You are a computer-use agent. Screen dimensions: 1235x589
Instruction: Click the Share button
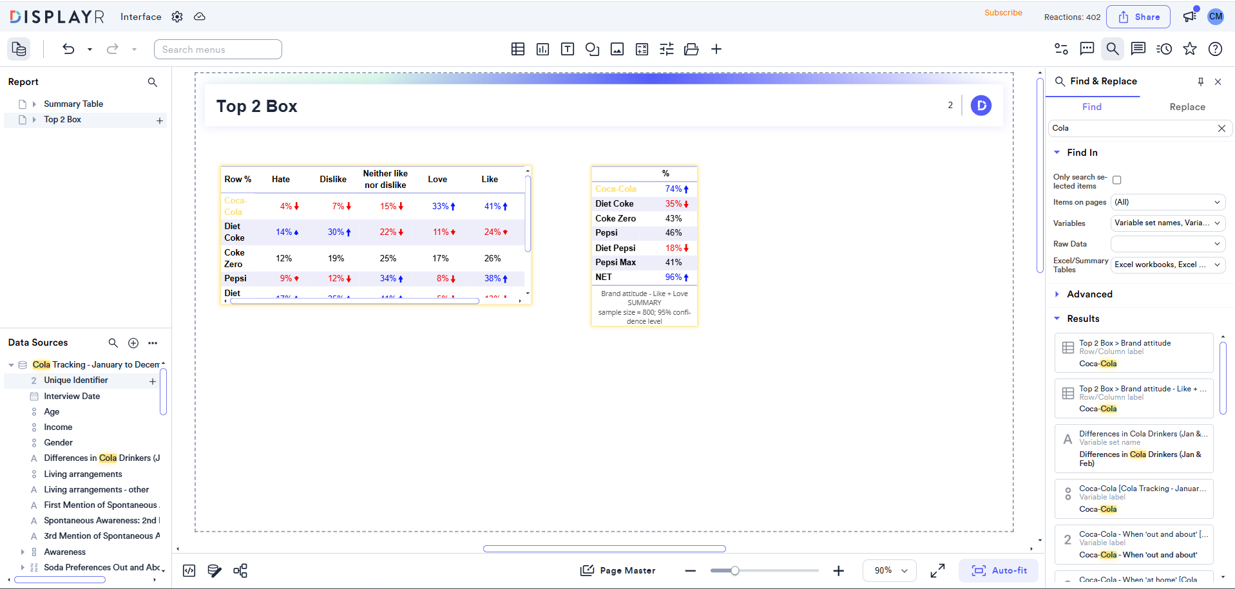tap(1138, 17)
